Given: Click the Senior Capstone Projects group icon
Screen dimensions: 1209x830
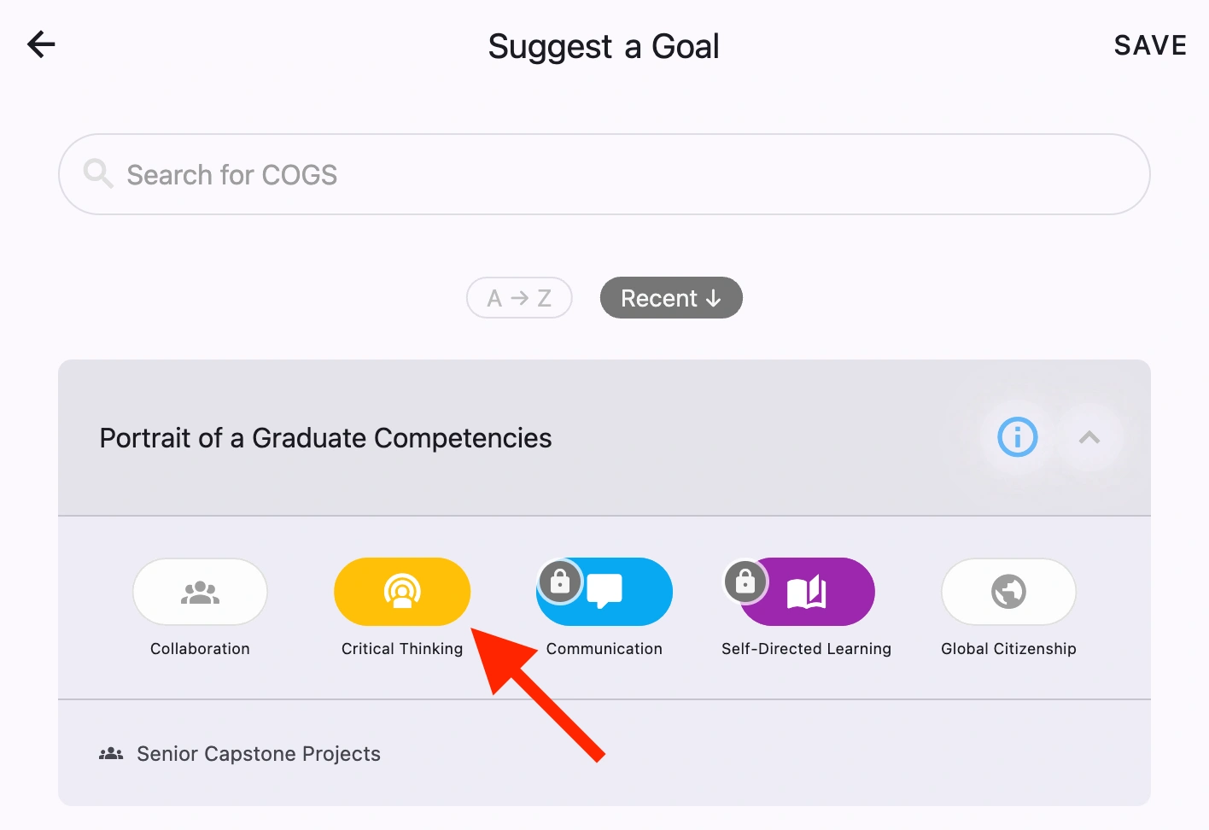Looking at the screenshot, I should click(110, 753).
